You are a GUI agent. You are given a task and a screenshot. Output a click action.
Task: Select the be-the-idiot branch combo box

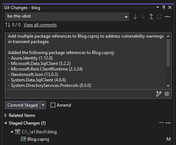(x=67, y=16)
